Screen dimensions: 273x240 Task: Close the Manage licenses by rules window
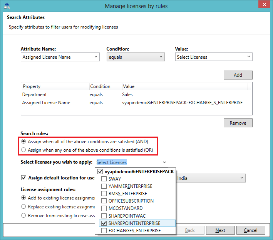(264, 4)
